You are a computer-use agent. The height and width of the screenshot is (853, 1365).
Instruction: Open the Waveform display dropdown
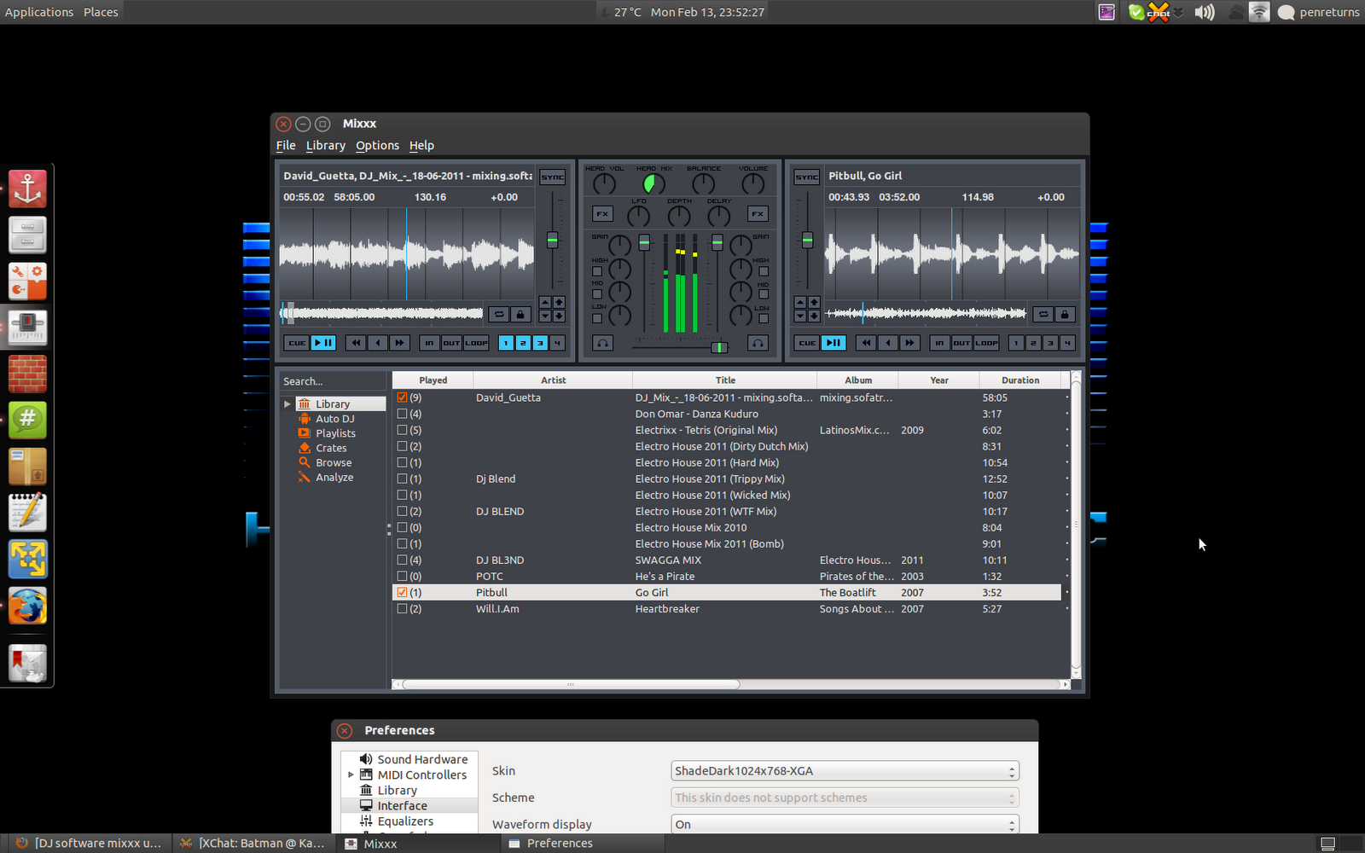(843, 824)
